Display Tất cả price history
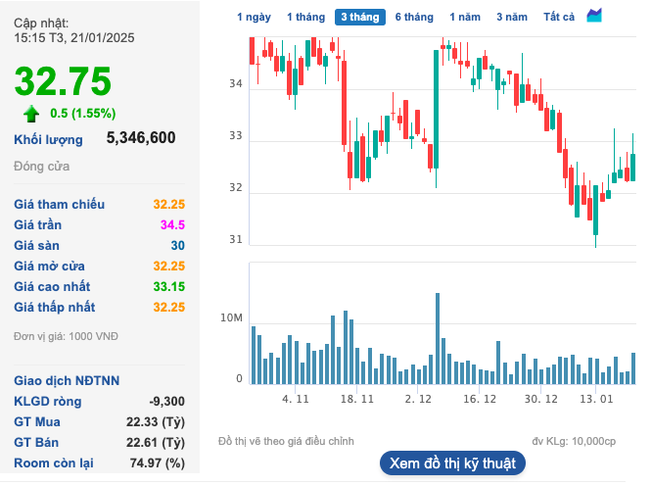This screenshot has width=652, height=486. click(x=558, y=17)
